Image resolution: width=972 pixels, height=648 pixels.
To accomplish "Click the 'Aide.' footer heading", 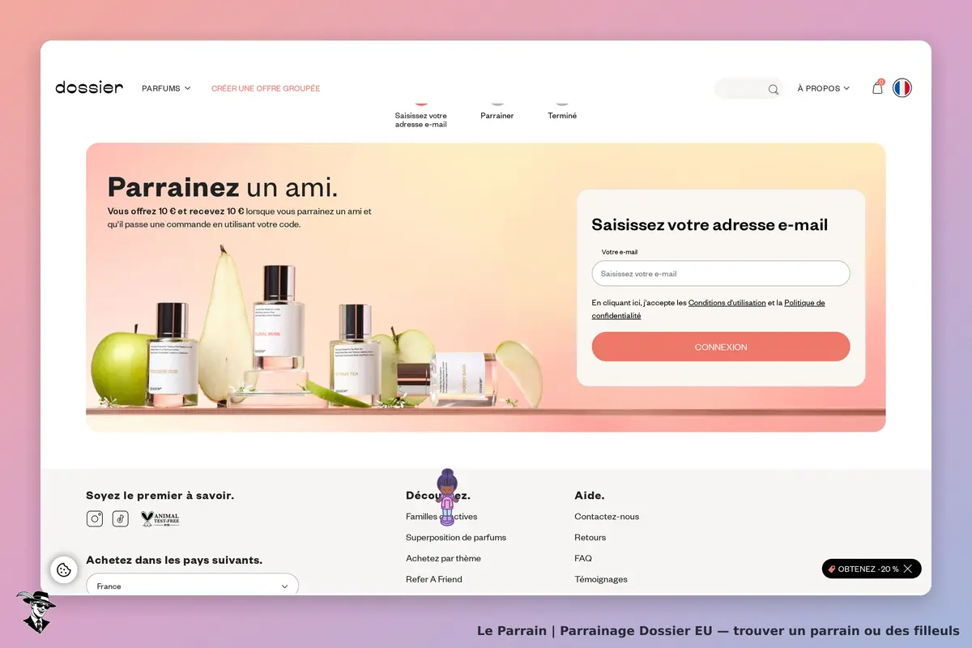I will pyautogui.click(x=590, y=496).
